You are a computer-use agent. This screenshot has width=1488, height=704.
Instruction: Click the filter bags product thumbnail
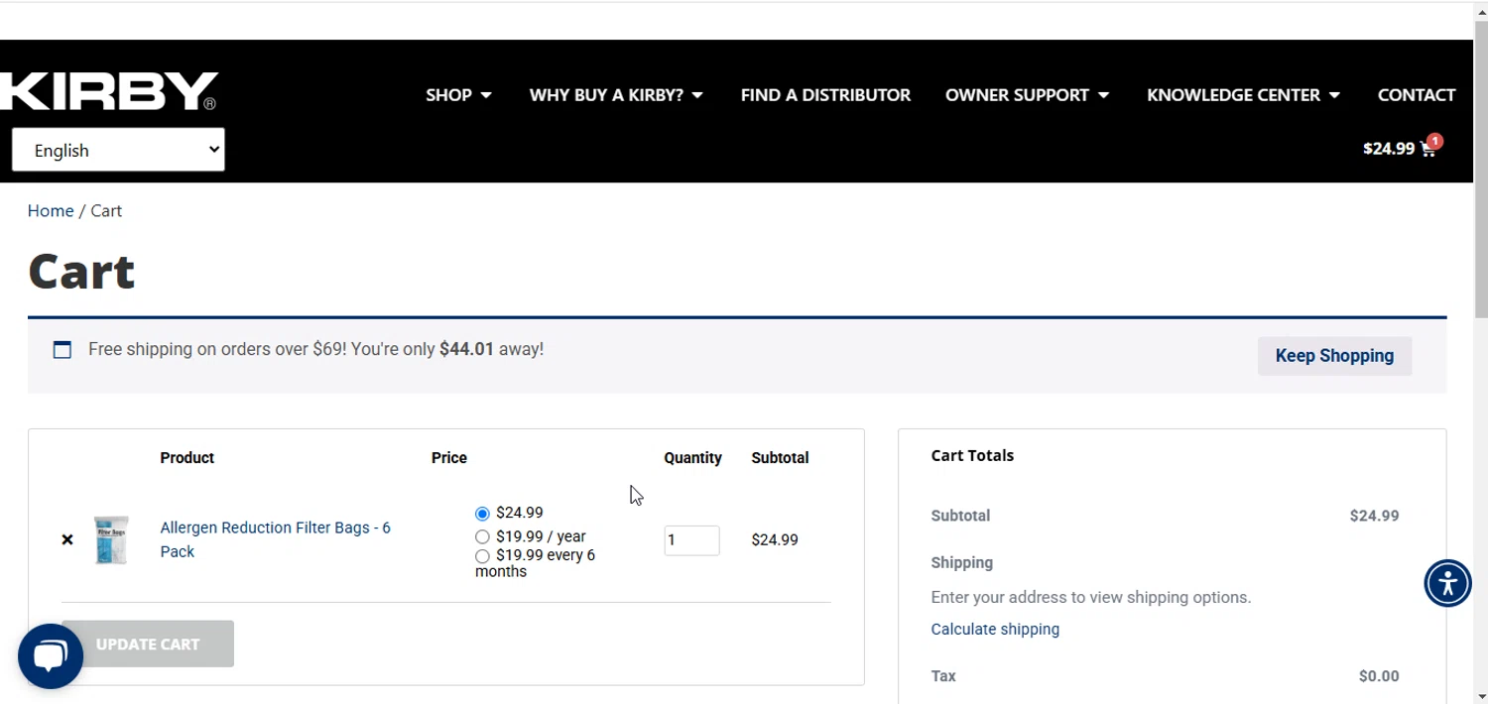(111, 539)
